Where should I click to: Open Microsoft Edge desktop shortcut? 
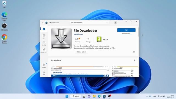pyautogui.click(x=4, y=16)
